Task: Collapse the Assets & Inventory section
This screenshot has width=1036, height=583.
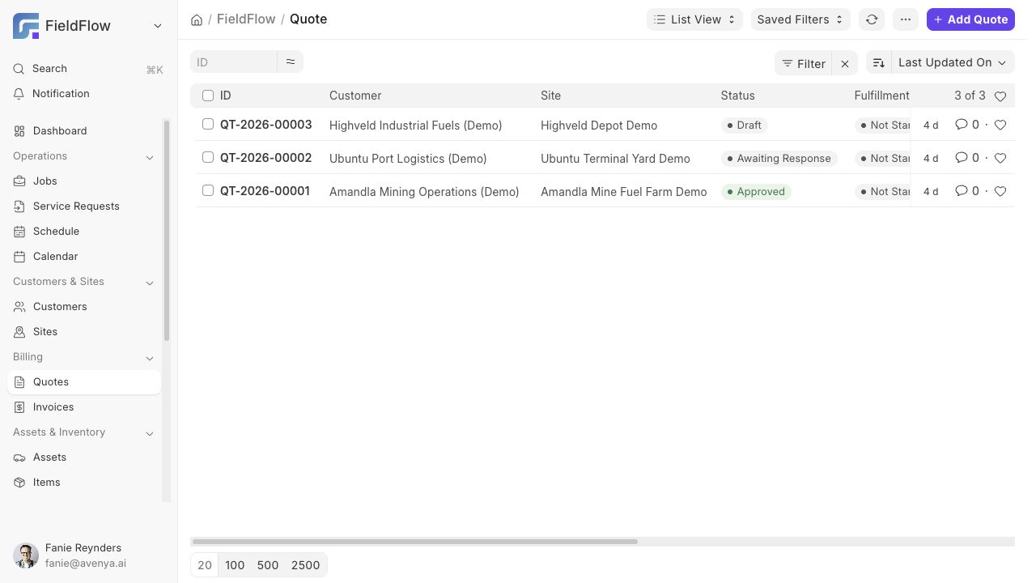Action: click(150, 433)
